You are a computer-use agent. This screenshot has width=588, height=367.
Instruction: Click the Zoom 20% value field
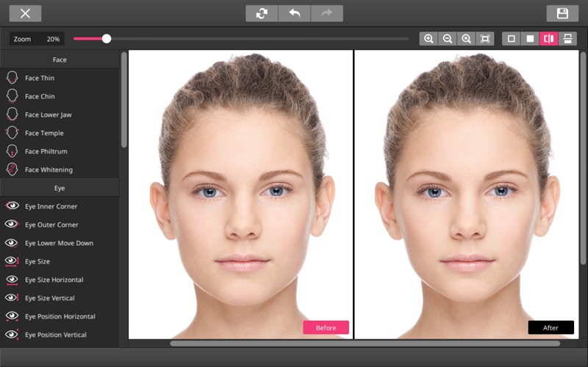coord(37,39)
